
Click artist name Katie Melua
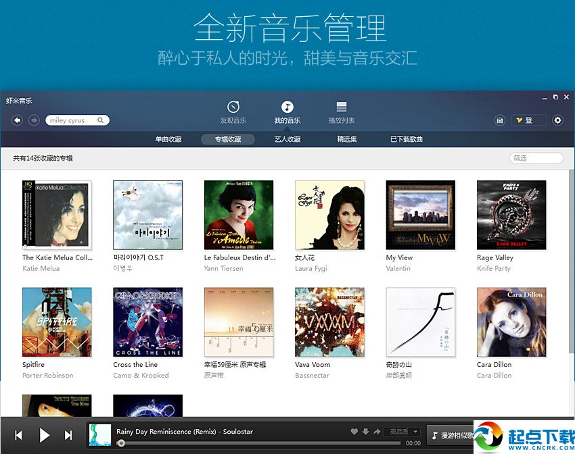(x=41, y=268)
